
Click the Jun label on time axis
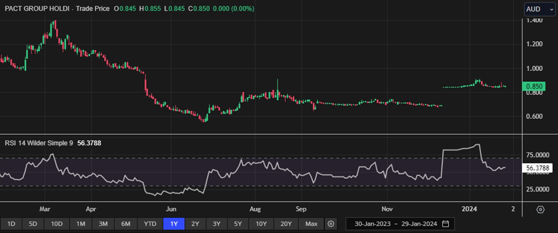click(171, 209)
